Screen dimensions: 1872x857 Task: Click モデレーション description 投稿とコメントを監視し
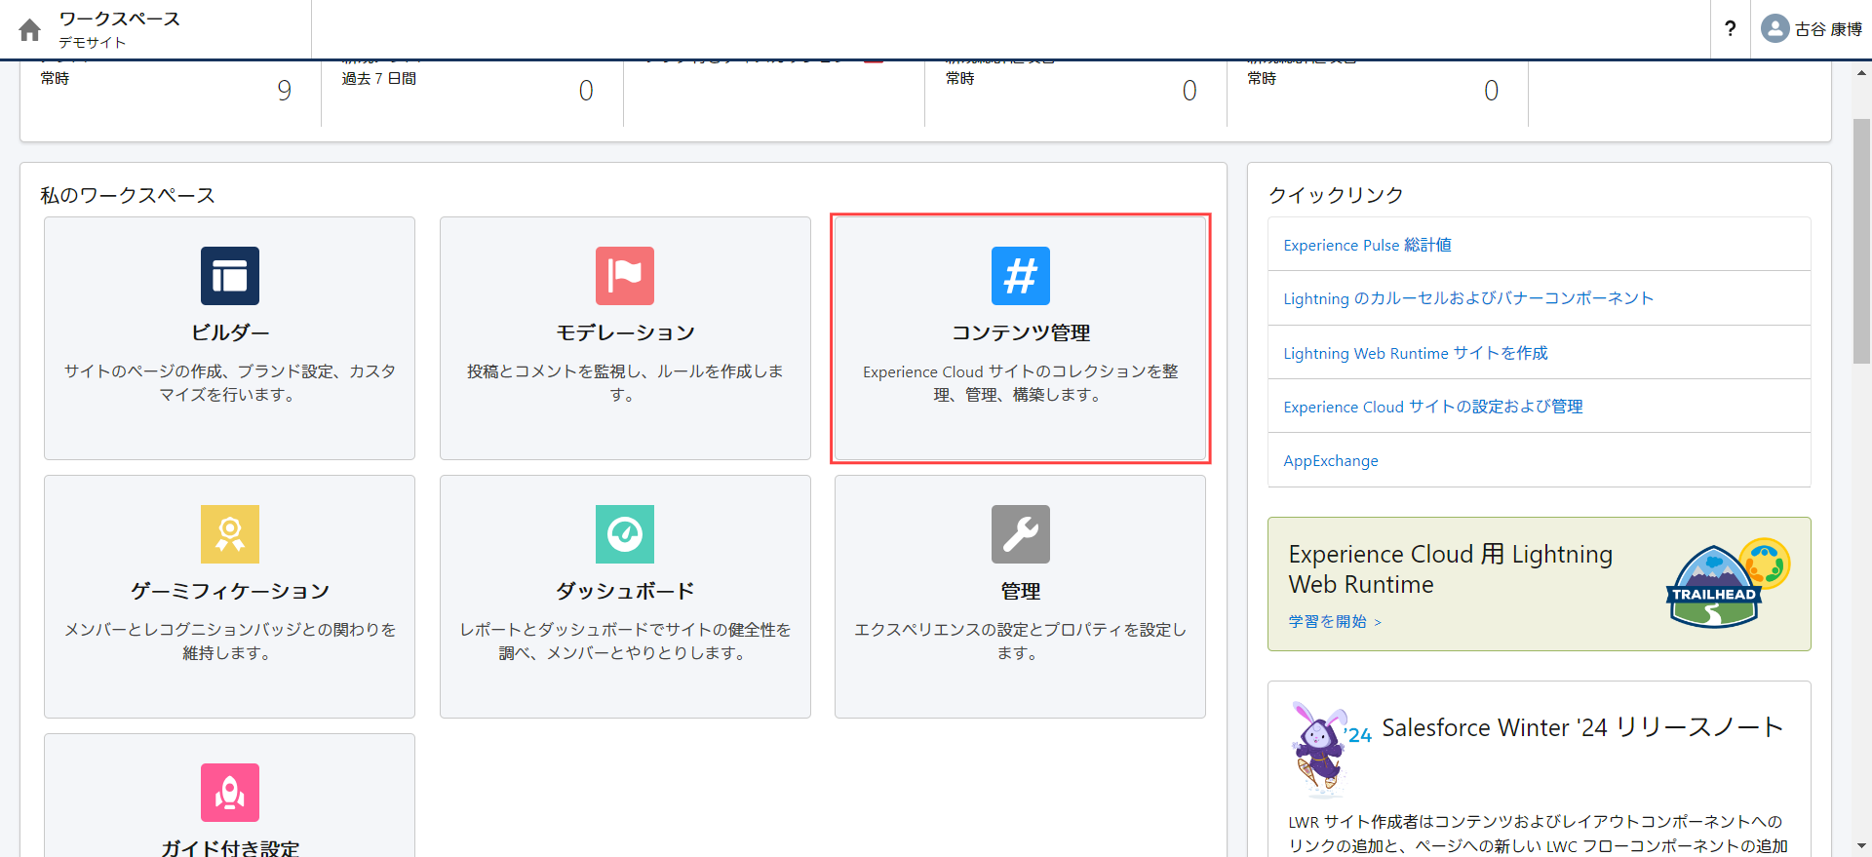(x=625, y=383)
